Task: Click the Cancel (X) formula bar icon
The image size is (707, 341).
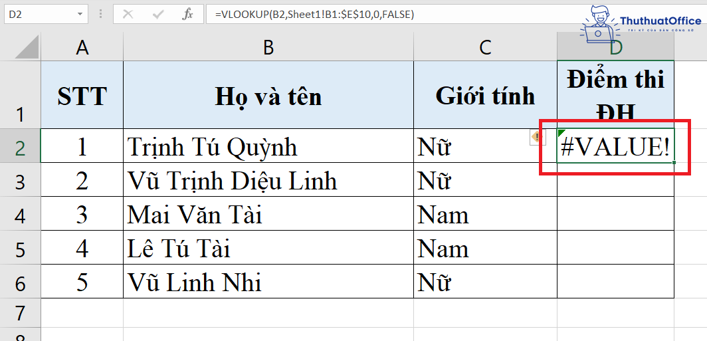Action: click(128, 14)
